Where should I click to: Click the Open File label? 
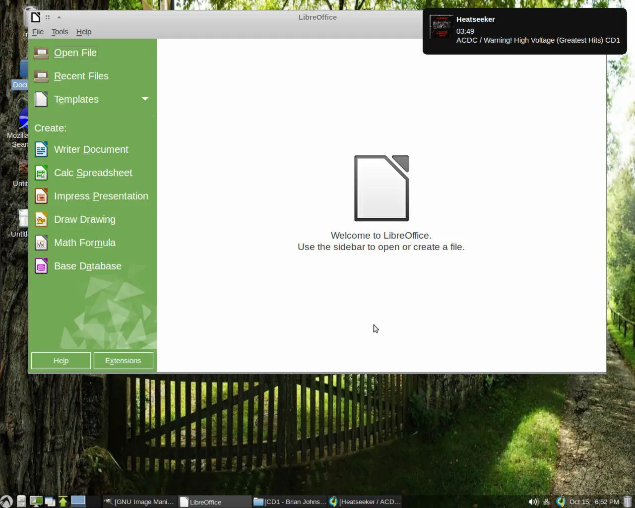coord(75,53)
